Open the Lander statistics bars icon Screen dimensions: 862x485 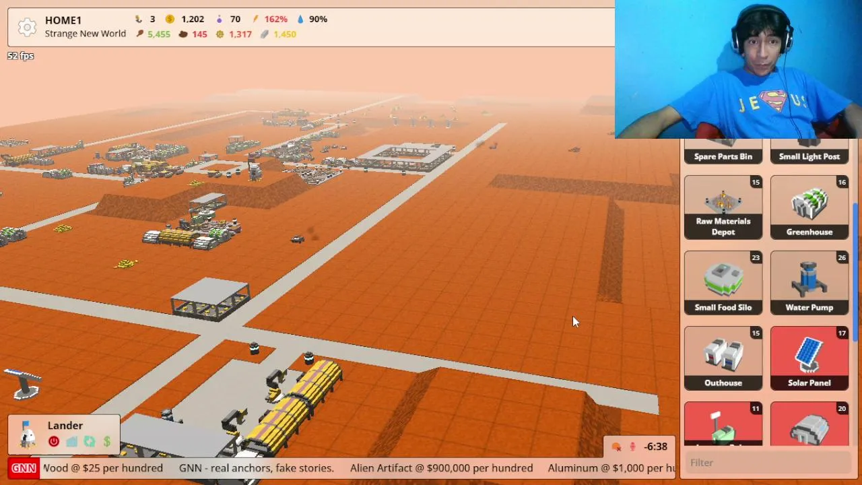(71, 442)
